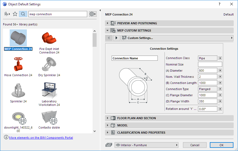Edit Nom. Wall Thickness value
The image size is (238, 151).
click(x=207, y=77)
